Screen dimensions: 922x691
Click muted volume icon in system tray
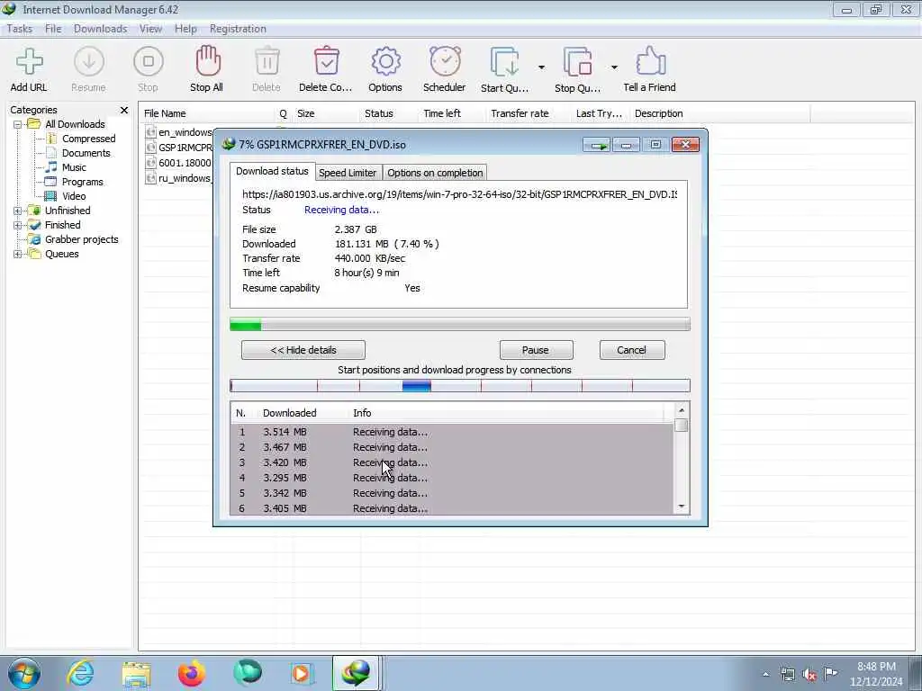[x=809, y=675]
